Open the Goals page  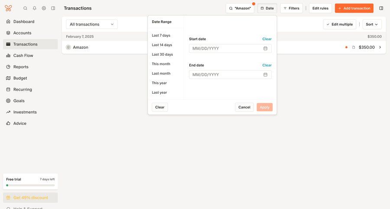[x=30, y=101]
